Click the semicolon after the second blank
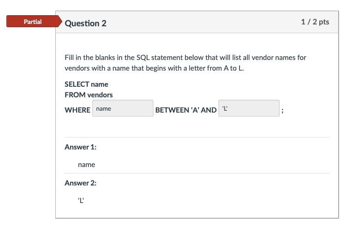 pos(282,110)
